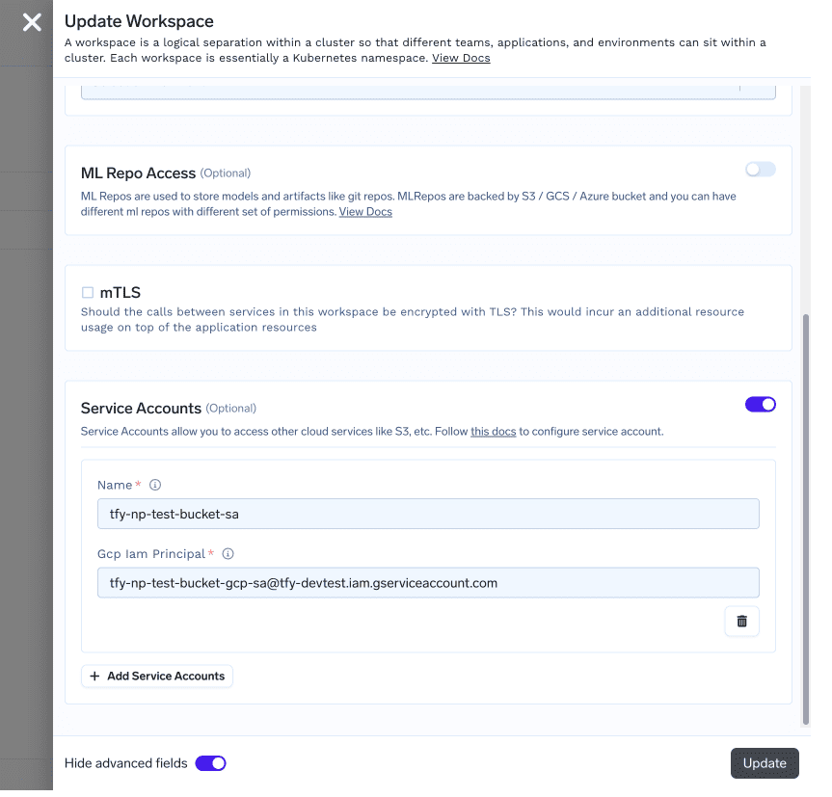Click the 'Update Workspace' title
Image resolution: width=832 pixels, height=797 pixels.
[140, 21]
